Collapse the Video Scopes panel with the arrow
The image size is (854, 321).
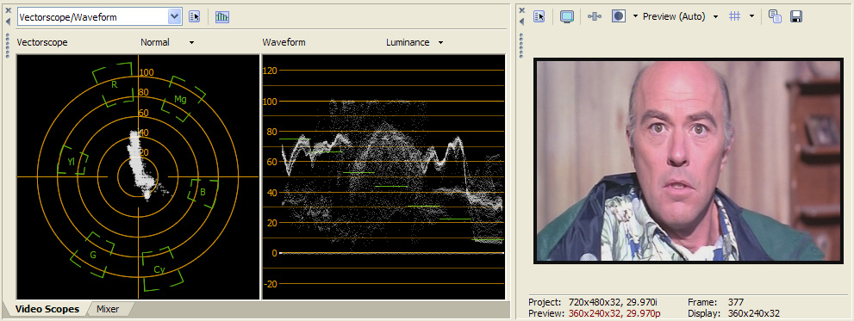tap(8, 22)
